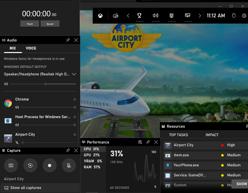Image resolution: width=248 pixels, height=193 pixels.
Task: Adjust Host Process volume slider
Action: tap(49, 125)
